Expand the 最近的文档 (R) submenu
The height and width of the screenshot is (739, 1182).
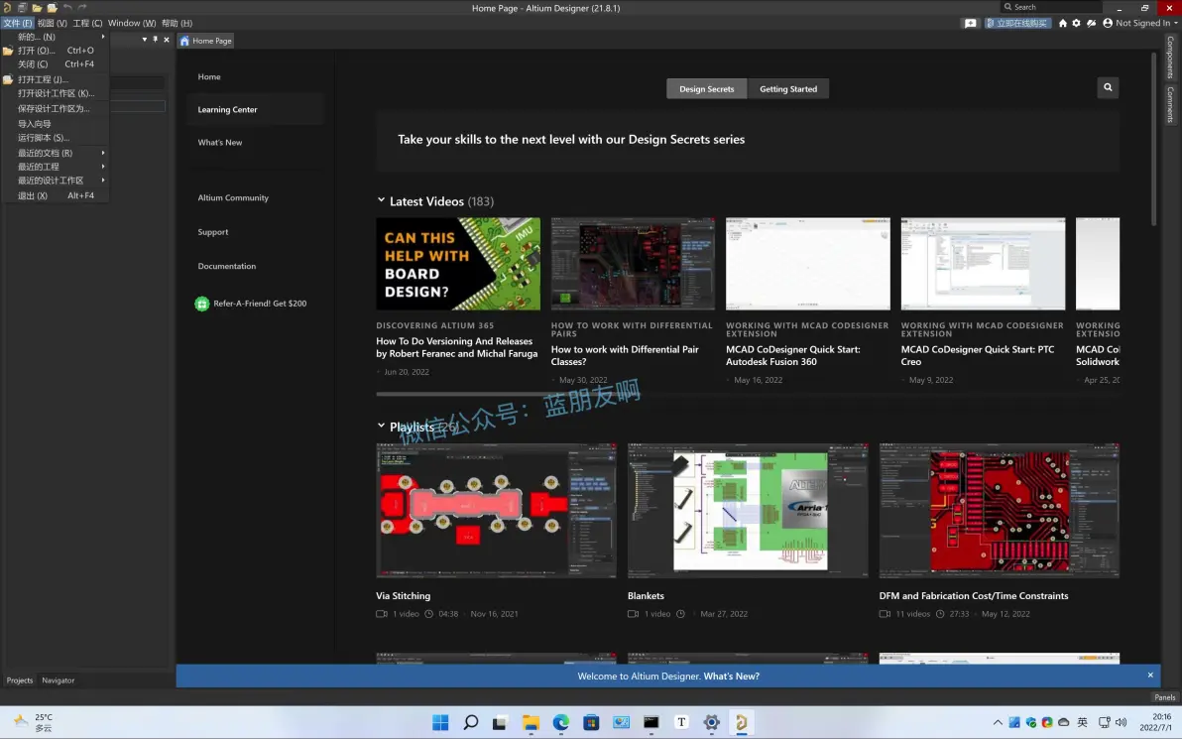pos(55,153)
